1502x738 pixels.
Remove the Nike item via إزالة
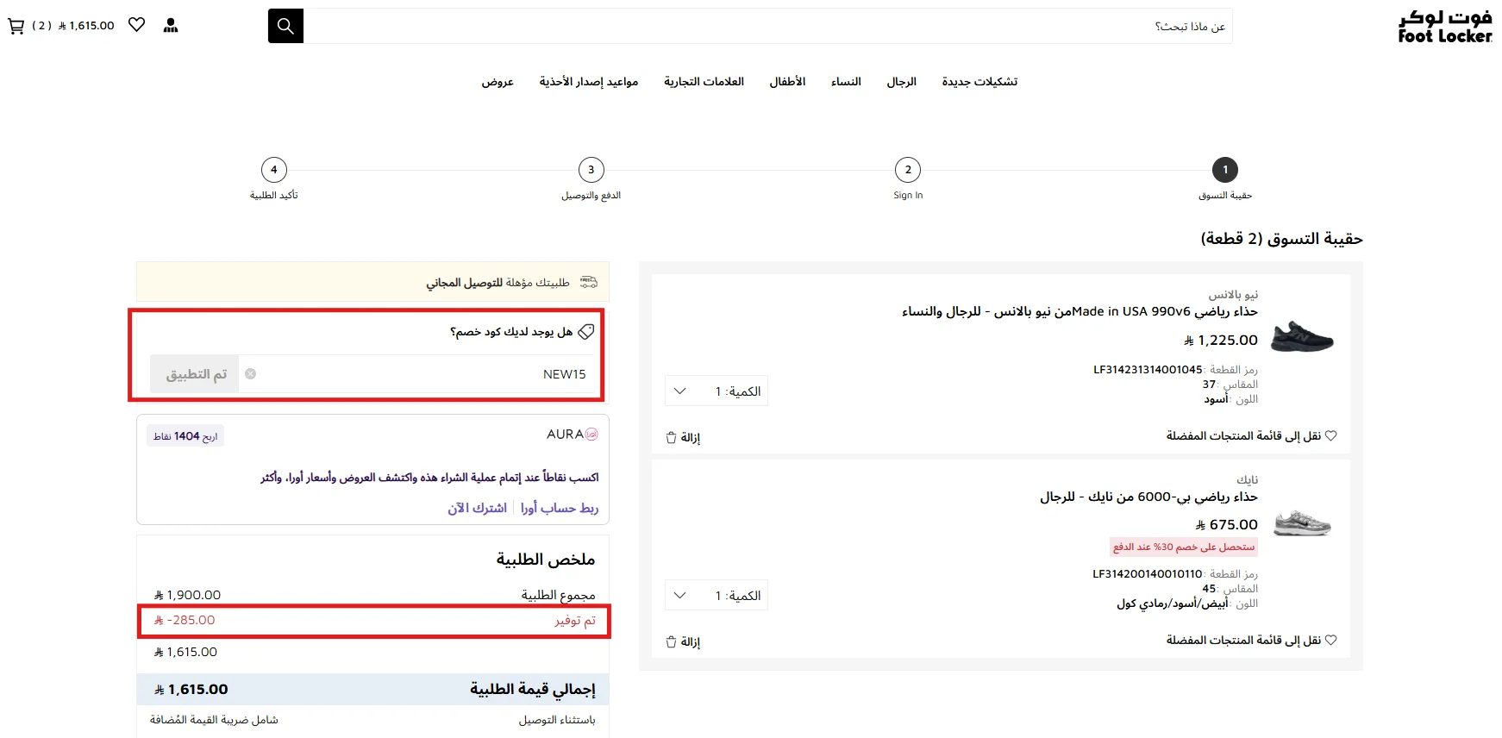[x=691, y=642]
